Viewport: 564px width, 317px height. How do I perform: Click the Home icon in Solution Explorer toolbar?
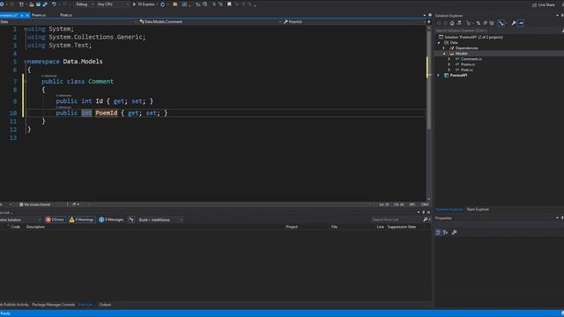452,23
